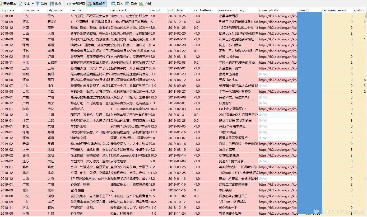
Task: Select the carowner_levels column header
Action: [337, 10]
